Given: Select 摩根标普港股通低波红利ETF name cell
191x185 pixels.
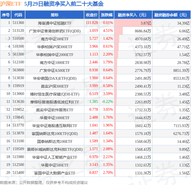Looking at the screenshot, I should (55, 102).
